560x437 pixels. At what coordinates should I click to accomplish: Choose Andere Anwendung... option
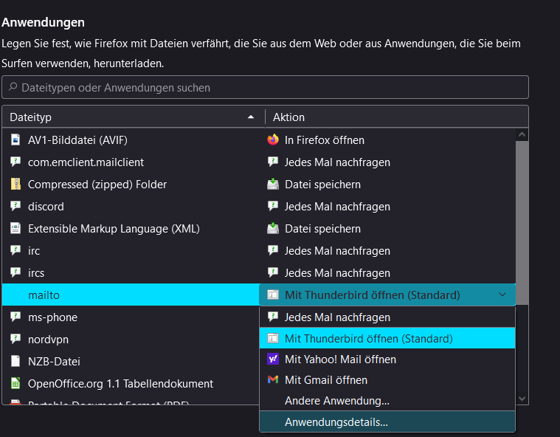tap(387, 401)
